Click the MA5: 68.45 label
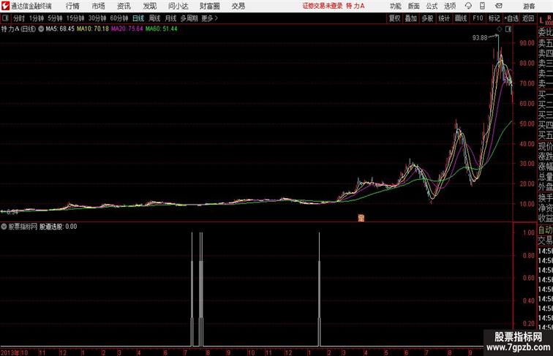Screen dimensions: 553x356 (x=60, y=29)
